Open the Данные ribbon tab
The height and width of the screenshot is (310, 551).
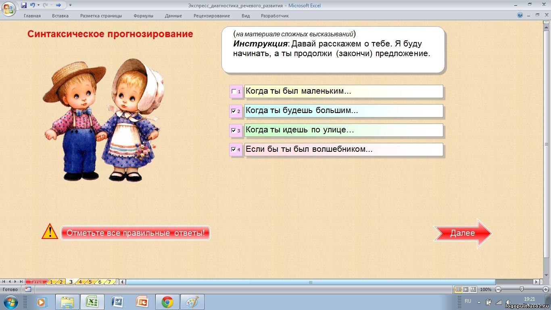[x=173, y=16]
